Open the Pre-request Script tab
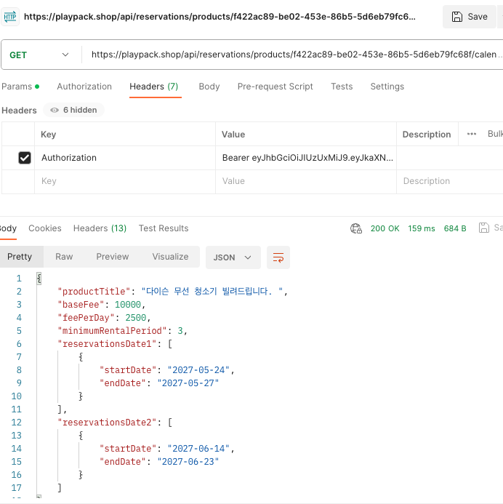The image size is (503, 504). click(x=275, y=87)
